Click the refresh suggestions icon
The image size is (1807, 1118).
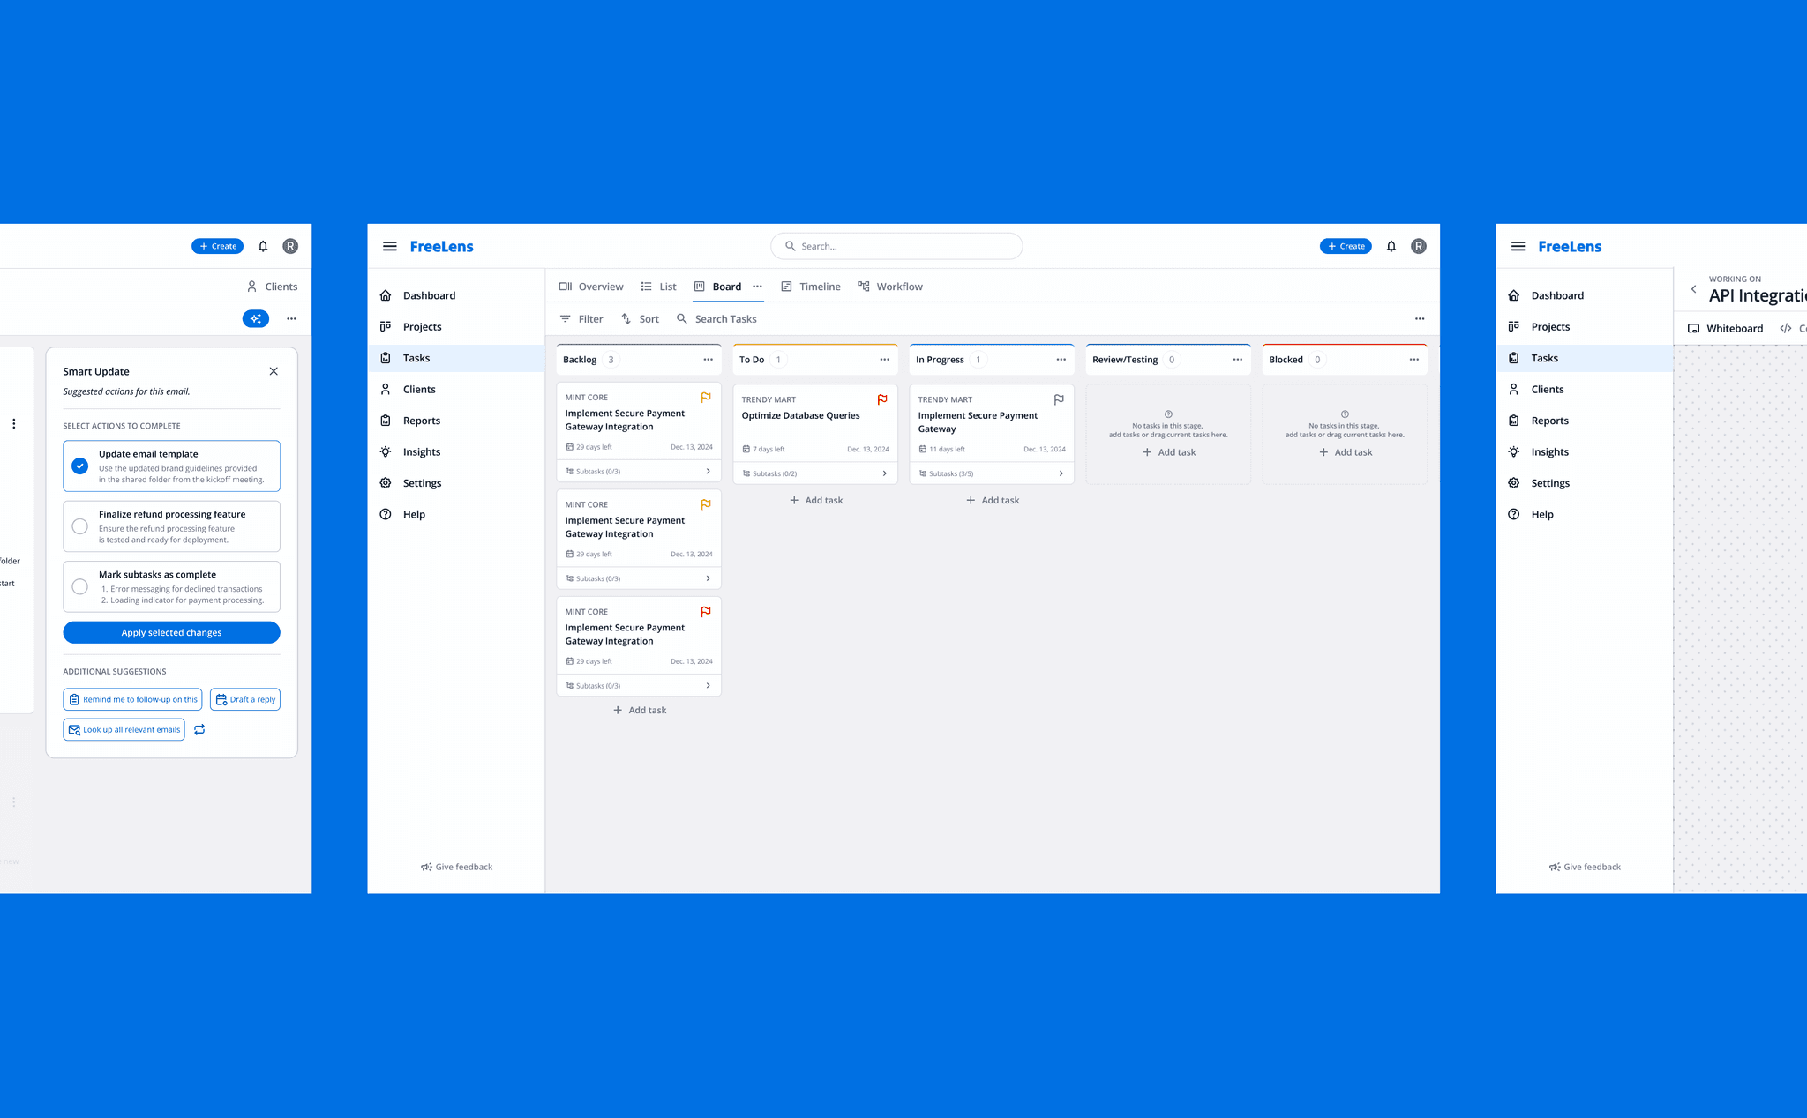tap(199, 729)
